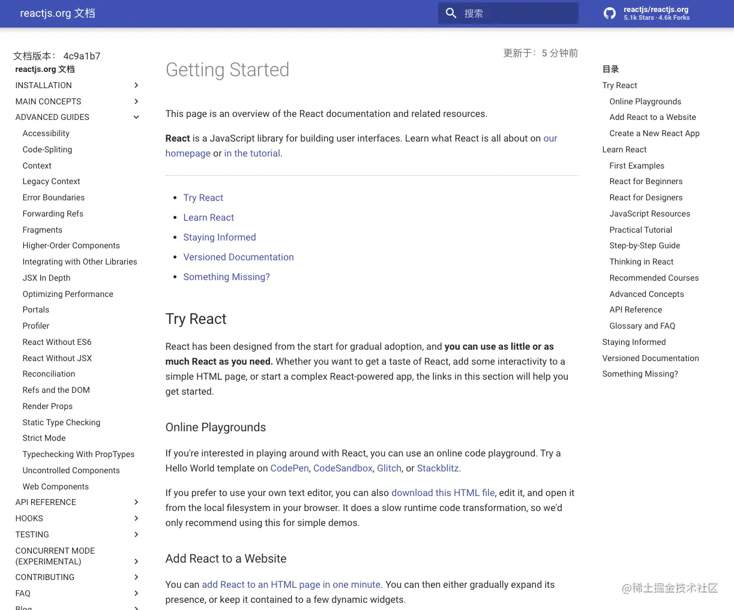Go to Reconciliation page
Image resolution: width=734 pixels, height=610 pixels.
coord(49,374)
